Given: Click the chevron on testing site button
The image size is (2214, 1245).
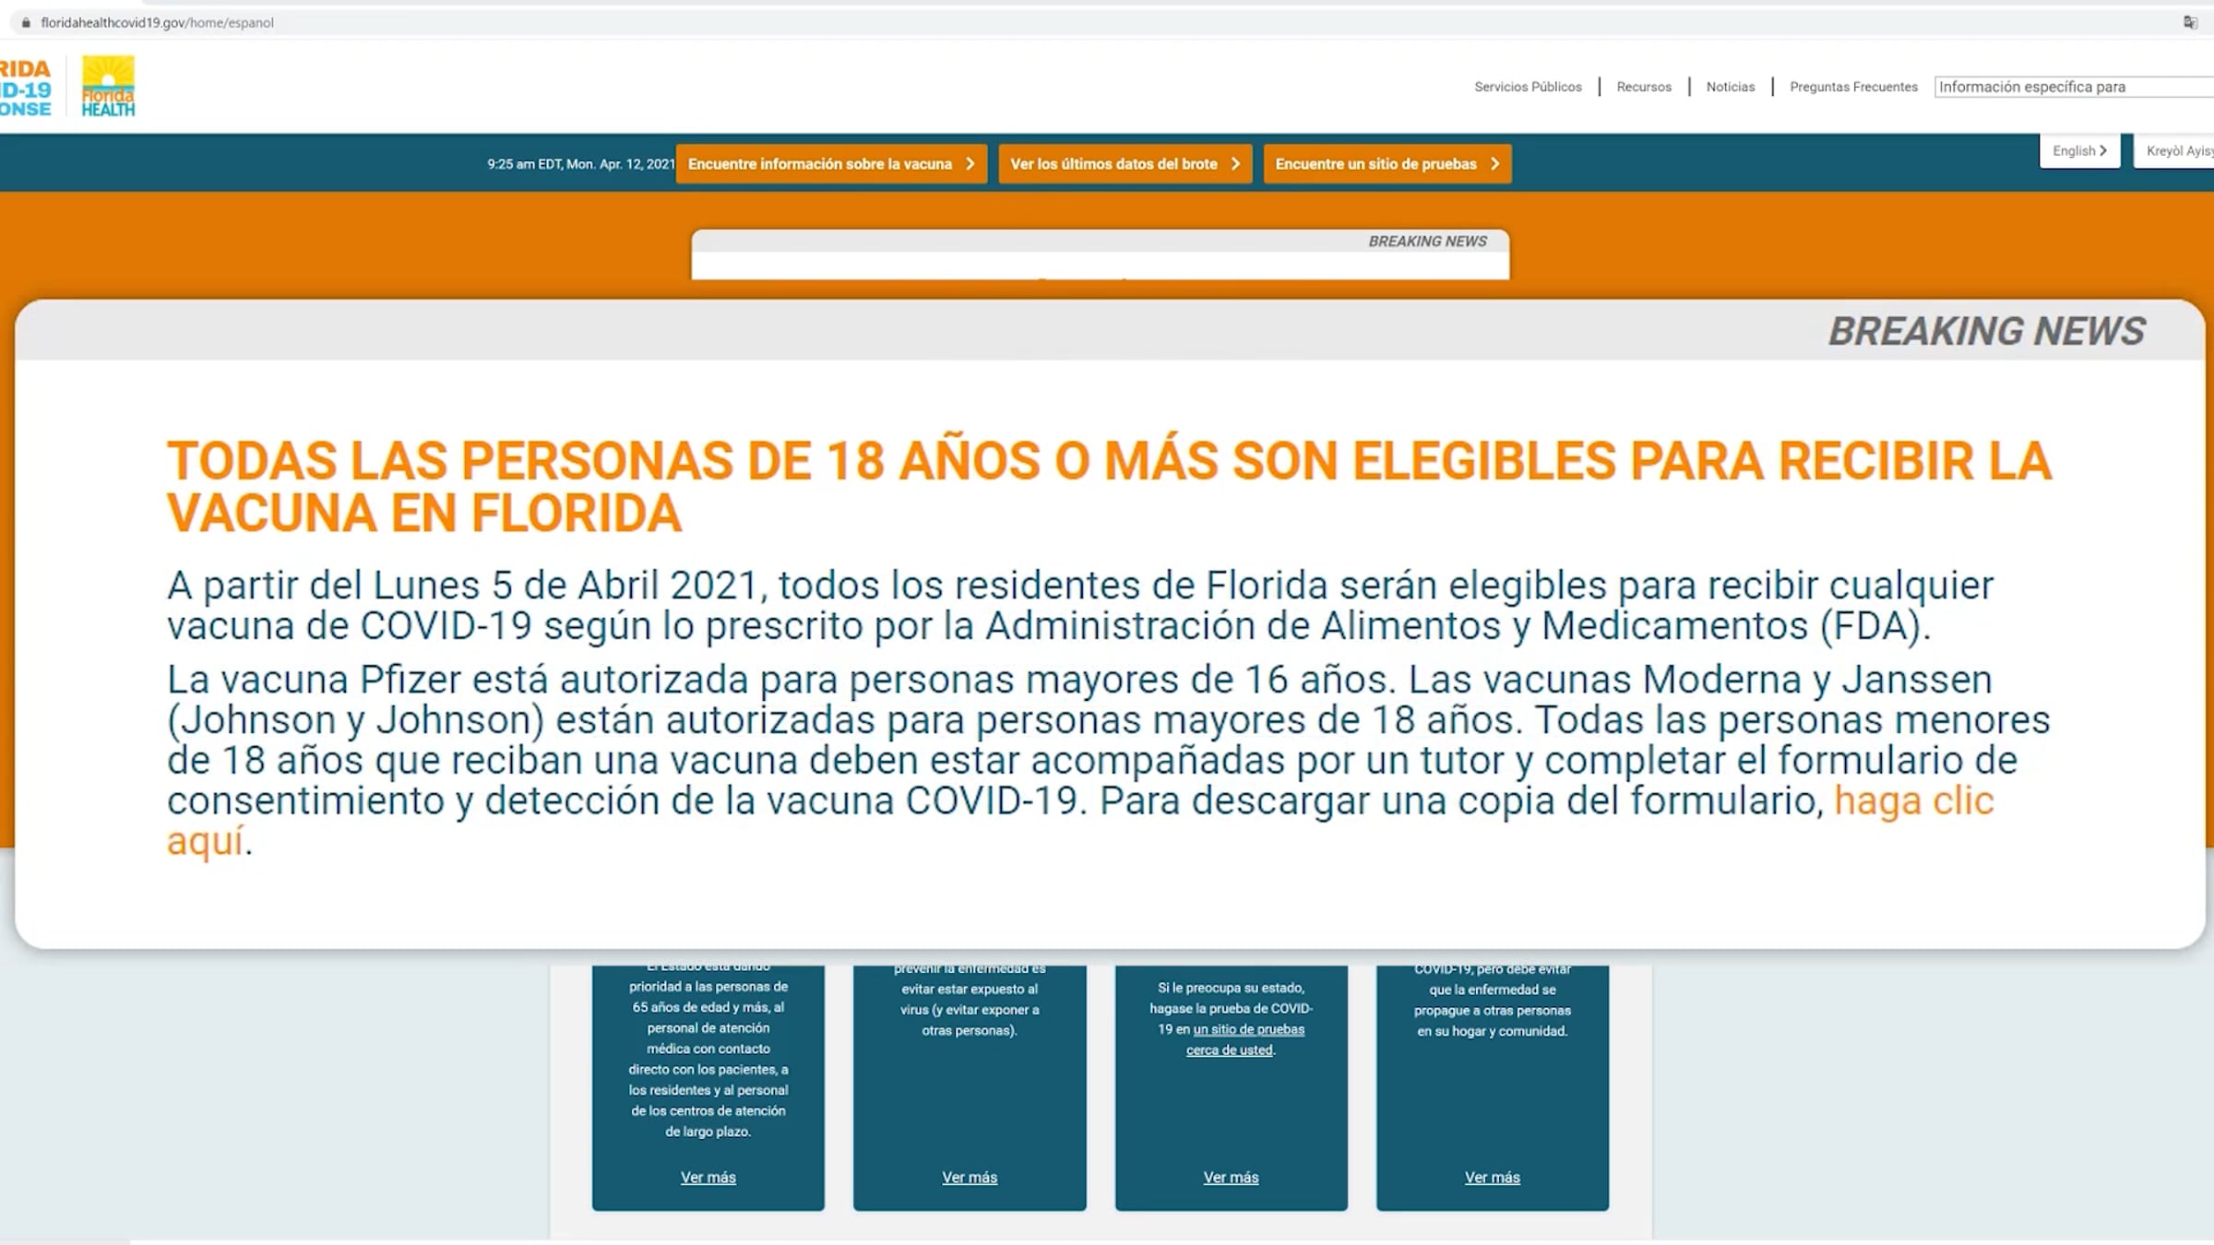Looking at the screenshot, I should 1494,164.
